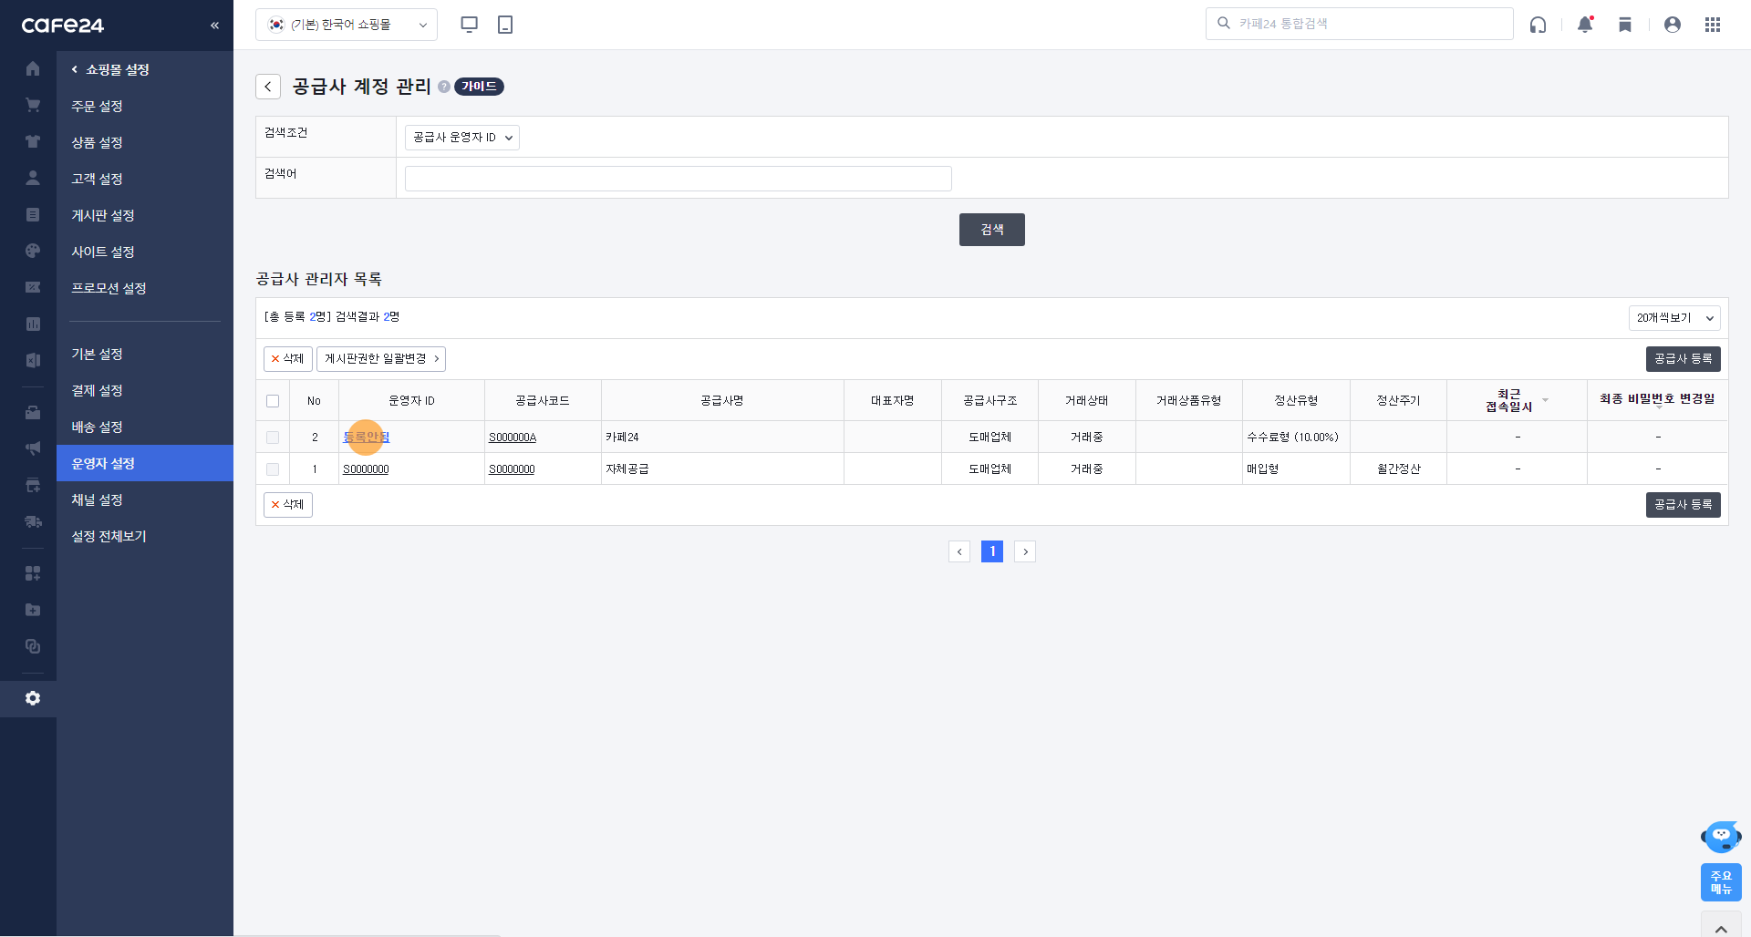Open the shop language dropdown (기본) 한국어 쇼핑몰

[x=347, y=25]
